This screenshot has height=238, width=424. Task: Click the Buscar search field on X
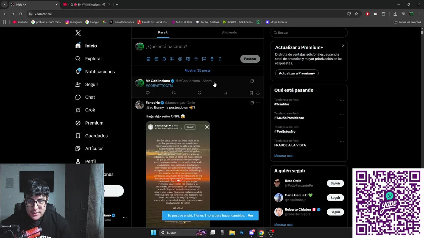[x=309, y=33]
